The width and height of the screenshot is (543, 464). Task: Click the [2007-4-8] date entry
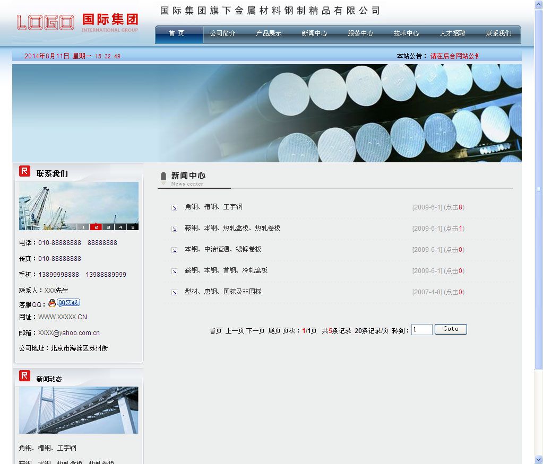(x=427, y=292)
